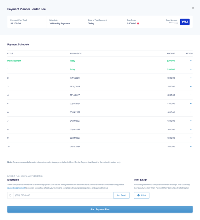
Task: Click the $1,200.00 plan total value
Action: 15,24
